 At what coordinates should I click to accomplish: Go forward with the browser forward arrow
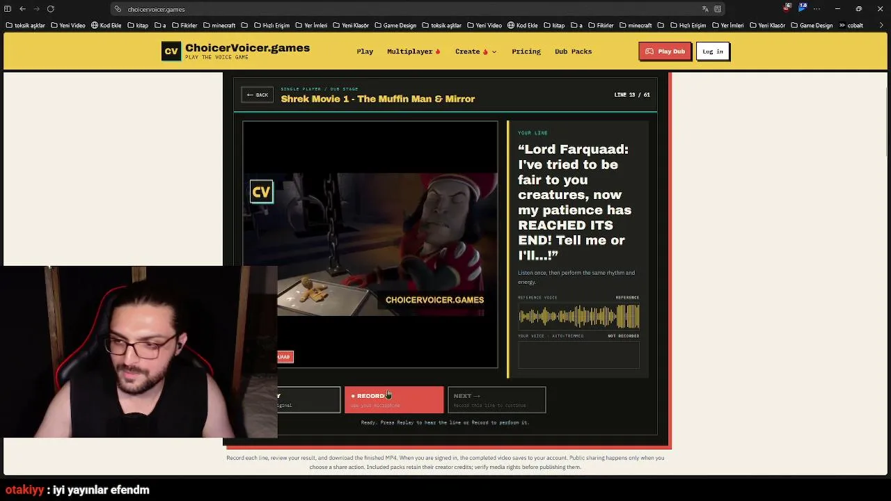point(37,9)
